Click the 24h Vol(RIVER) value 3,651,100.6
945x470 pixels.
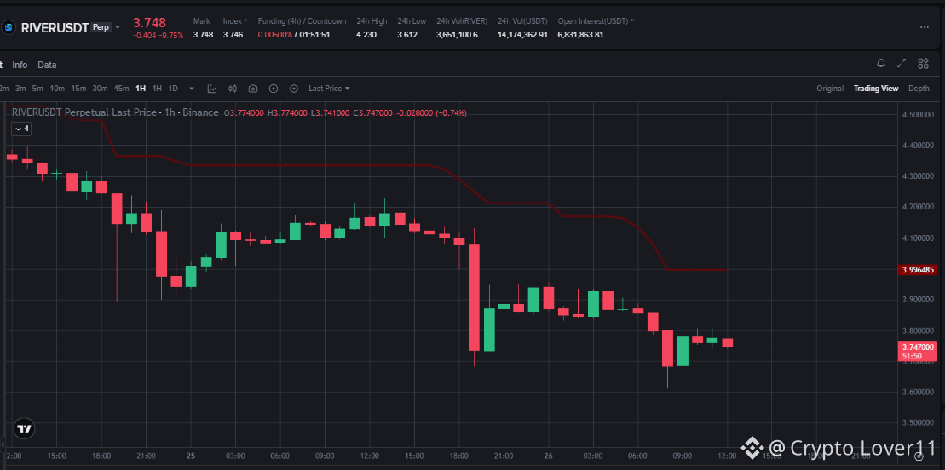(457, 34)
